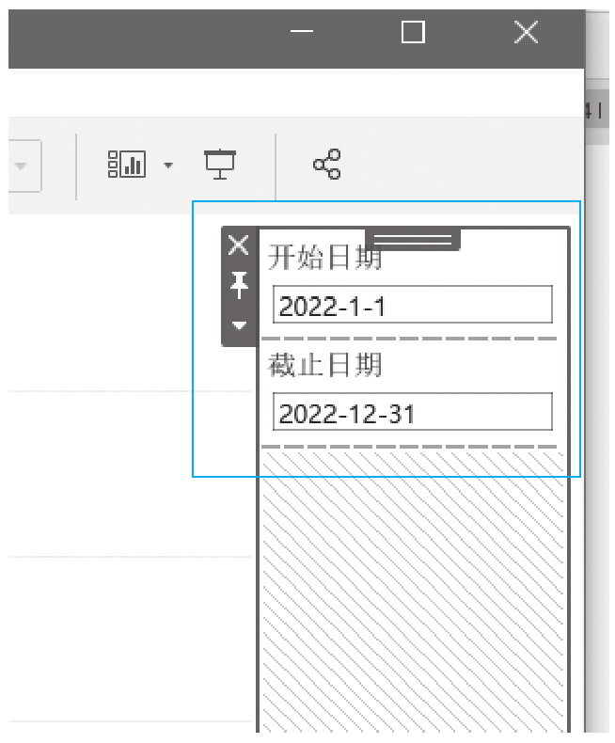Open the partially visible combo box dropdown arrow
Viewport: 615px width, 743px height.
click(21, 166)
